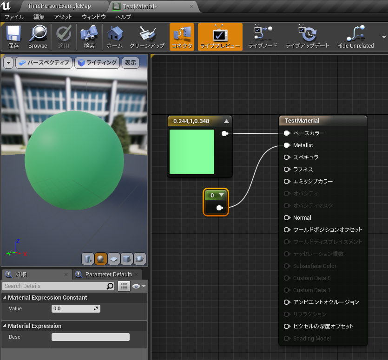This screenshot has height=360, width=388.
Task: Set preview mesh to sphere
Action: pyautogui.click(x=101, y=259)
